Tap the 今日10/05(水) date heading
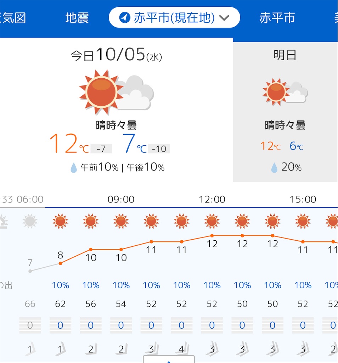This screenshot has width=338, height=363. [116, 55]
